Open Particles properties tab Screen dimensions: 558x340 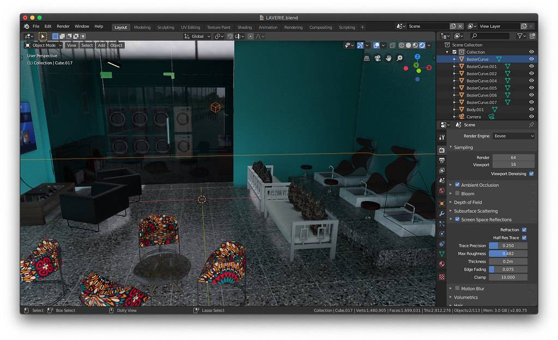pos(441,224)
